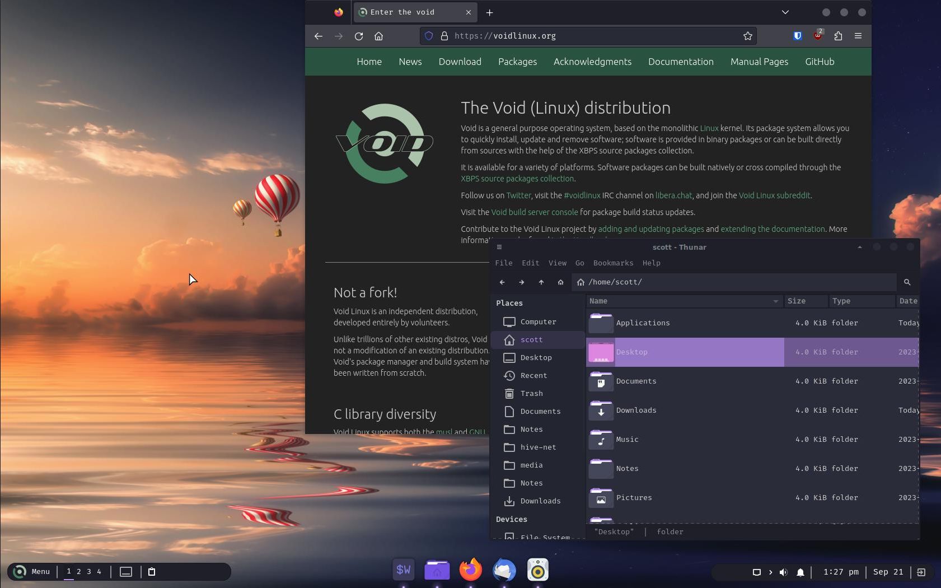Open Downloads bookmark in Thunar sidebar
The image size is (941, 588).
(x=538, y=501)
